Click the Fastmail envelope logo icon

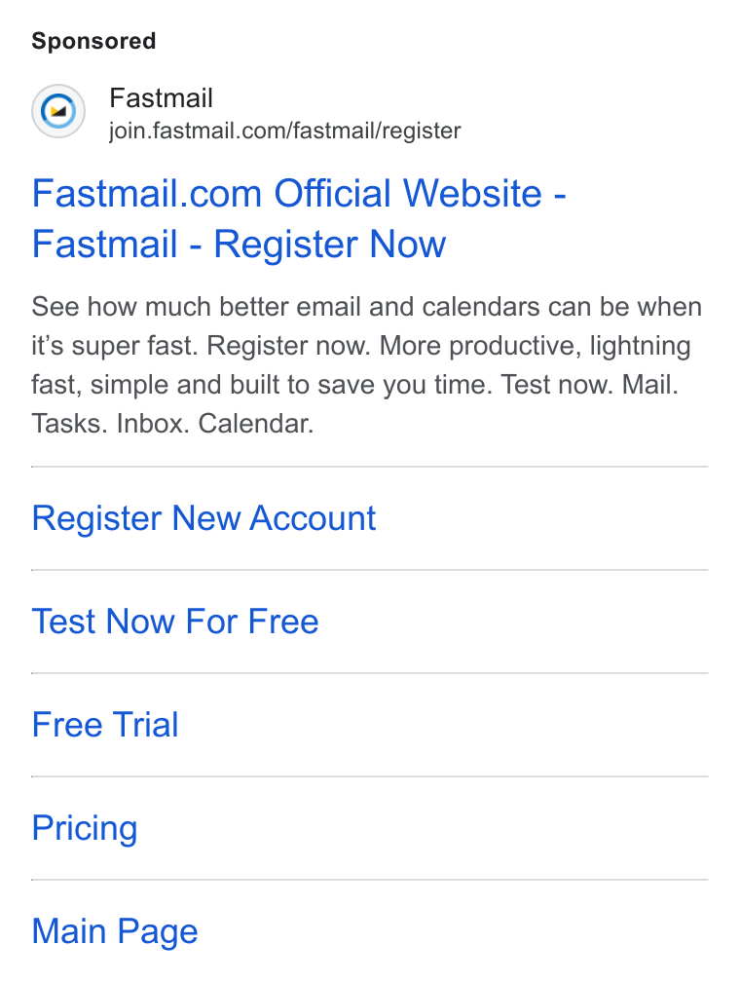[58, 111]
